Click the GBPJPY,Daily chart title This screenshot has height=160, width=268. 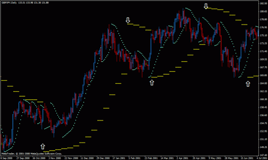9,3
